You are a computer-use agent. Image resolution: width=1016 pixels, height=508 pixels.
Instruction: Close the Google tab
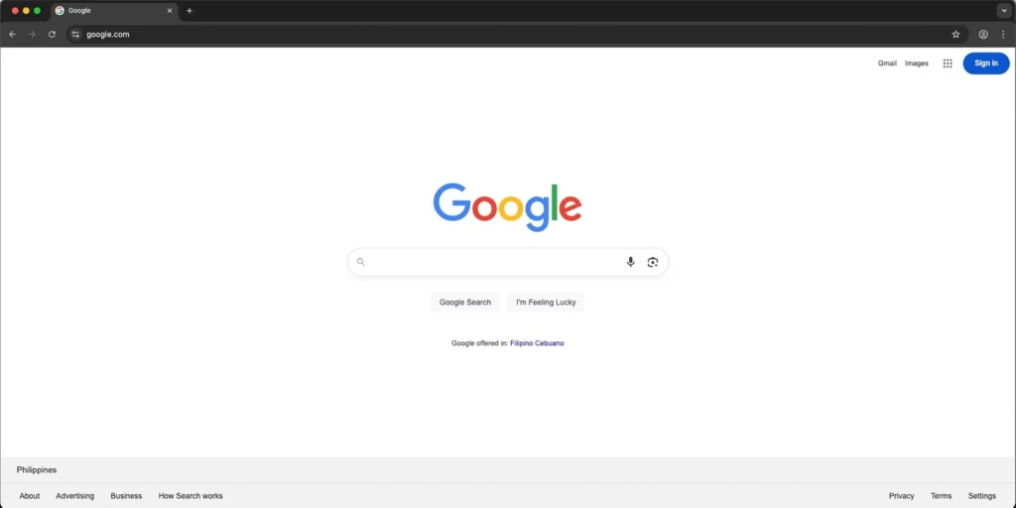coord(170,10)
